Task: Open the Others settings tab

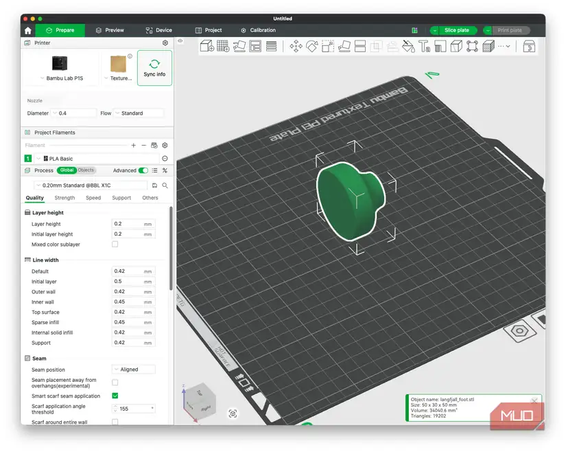Action: pos(150,198)
